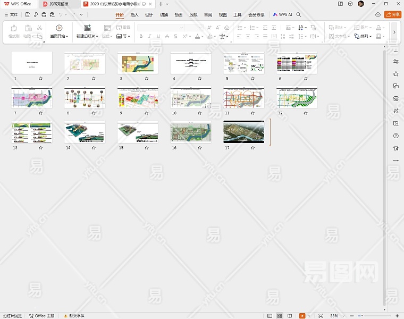404x319 pixels.
Task: Click the orange 分享 share button
Action: 393,15
